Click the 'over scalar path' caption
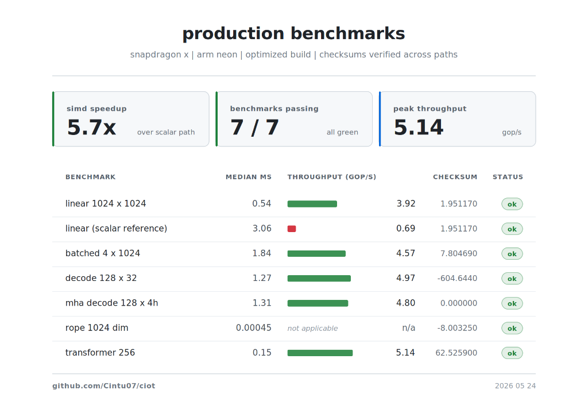This screenshot has width=588, height=405. (x=166, y=132)
